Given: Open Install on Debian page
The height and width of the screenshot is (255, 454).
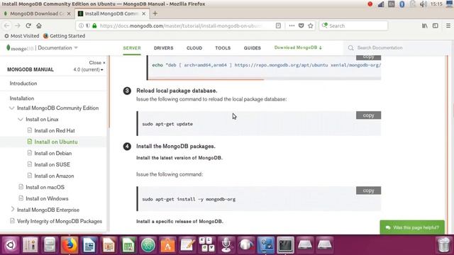Looking at the screenshot, I should coord(53,153).
